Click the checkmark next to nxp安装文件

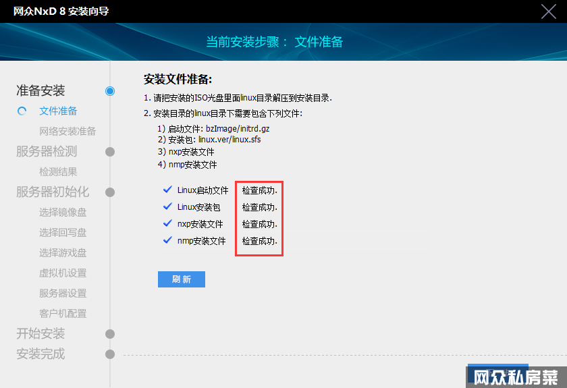click(167, 223)
